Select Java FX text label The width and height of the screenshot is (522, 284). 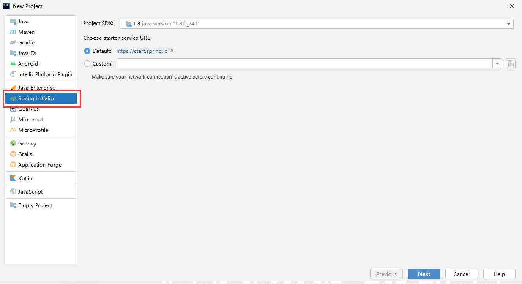(27, 53)
